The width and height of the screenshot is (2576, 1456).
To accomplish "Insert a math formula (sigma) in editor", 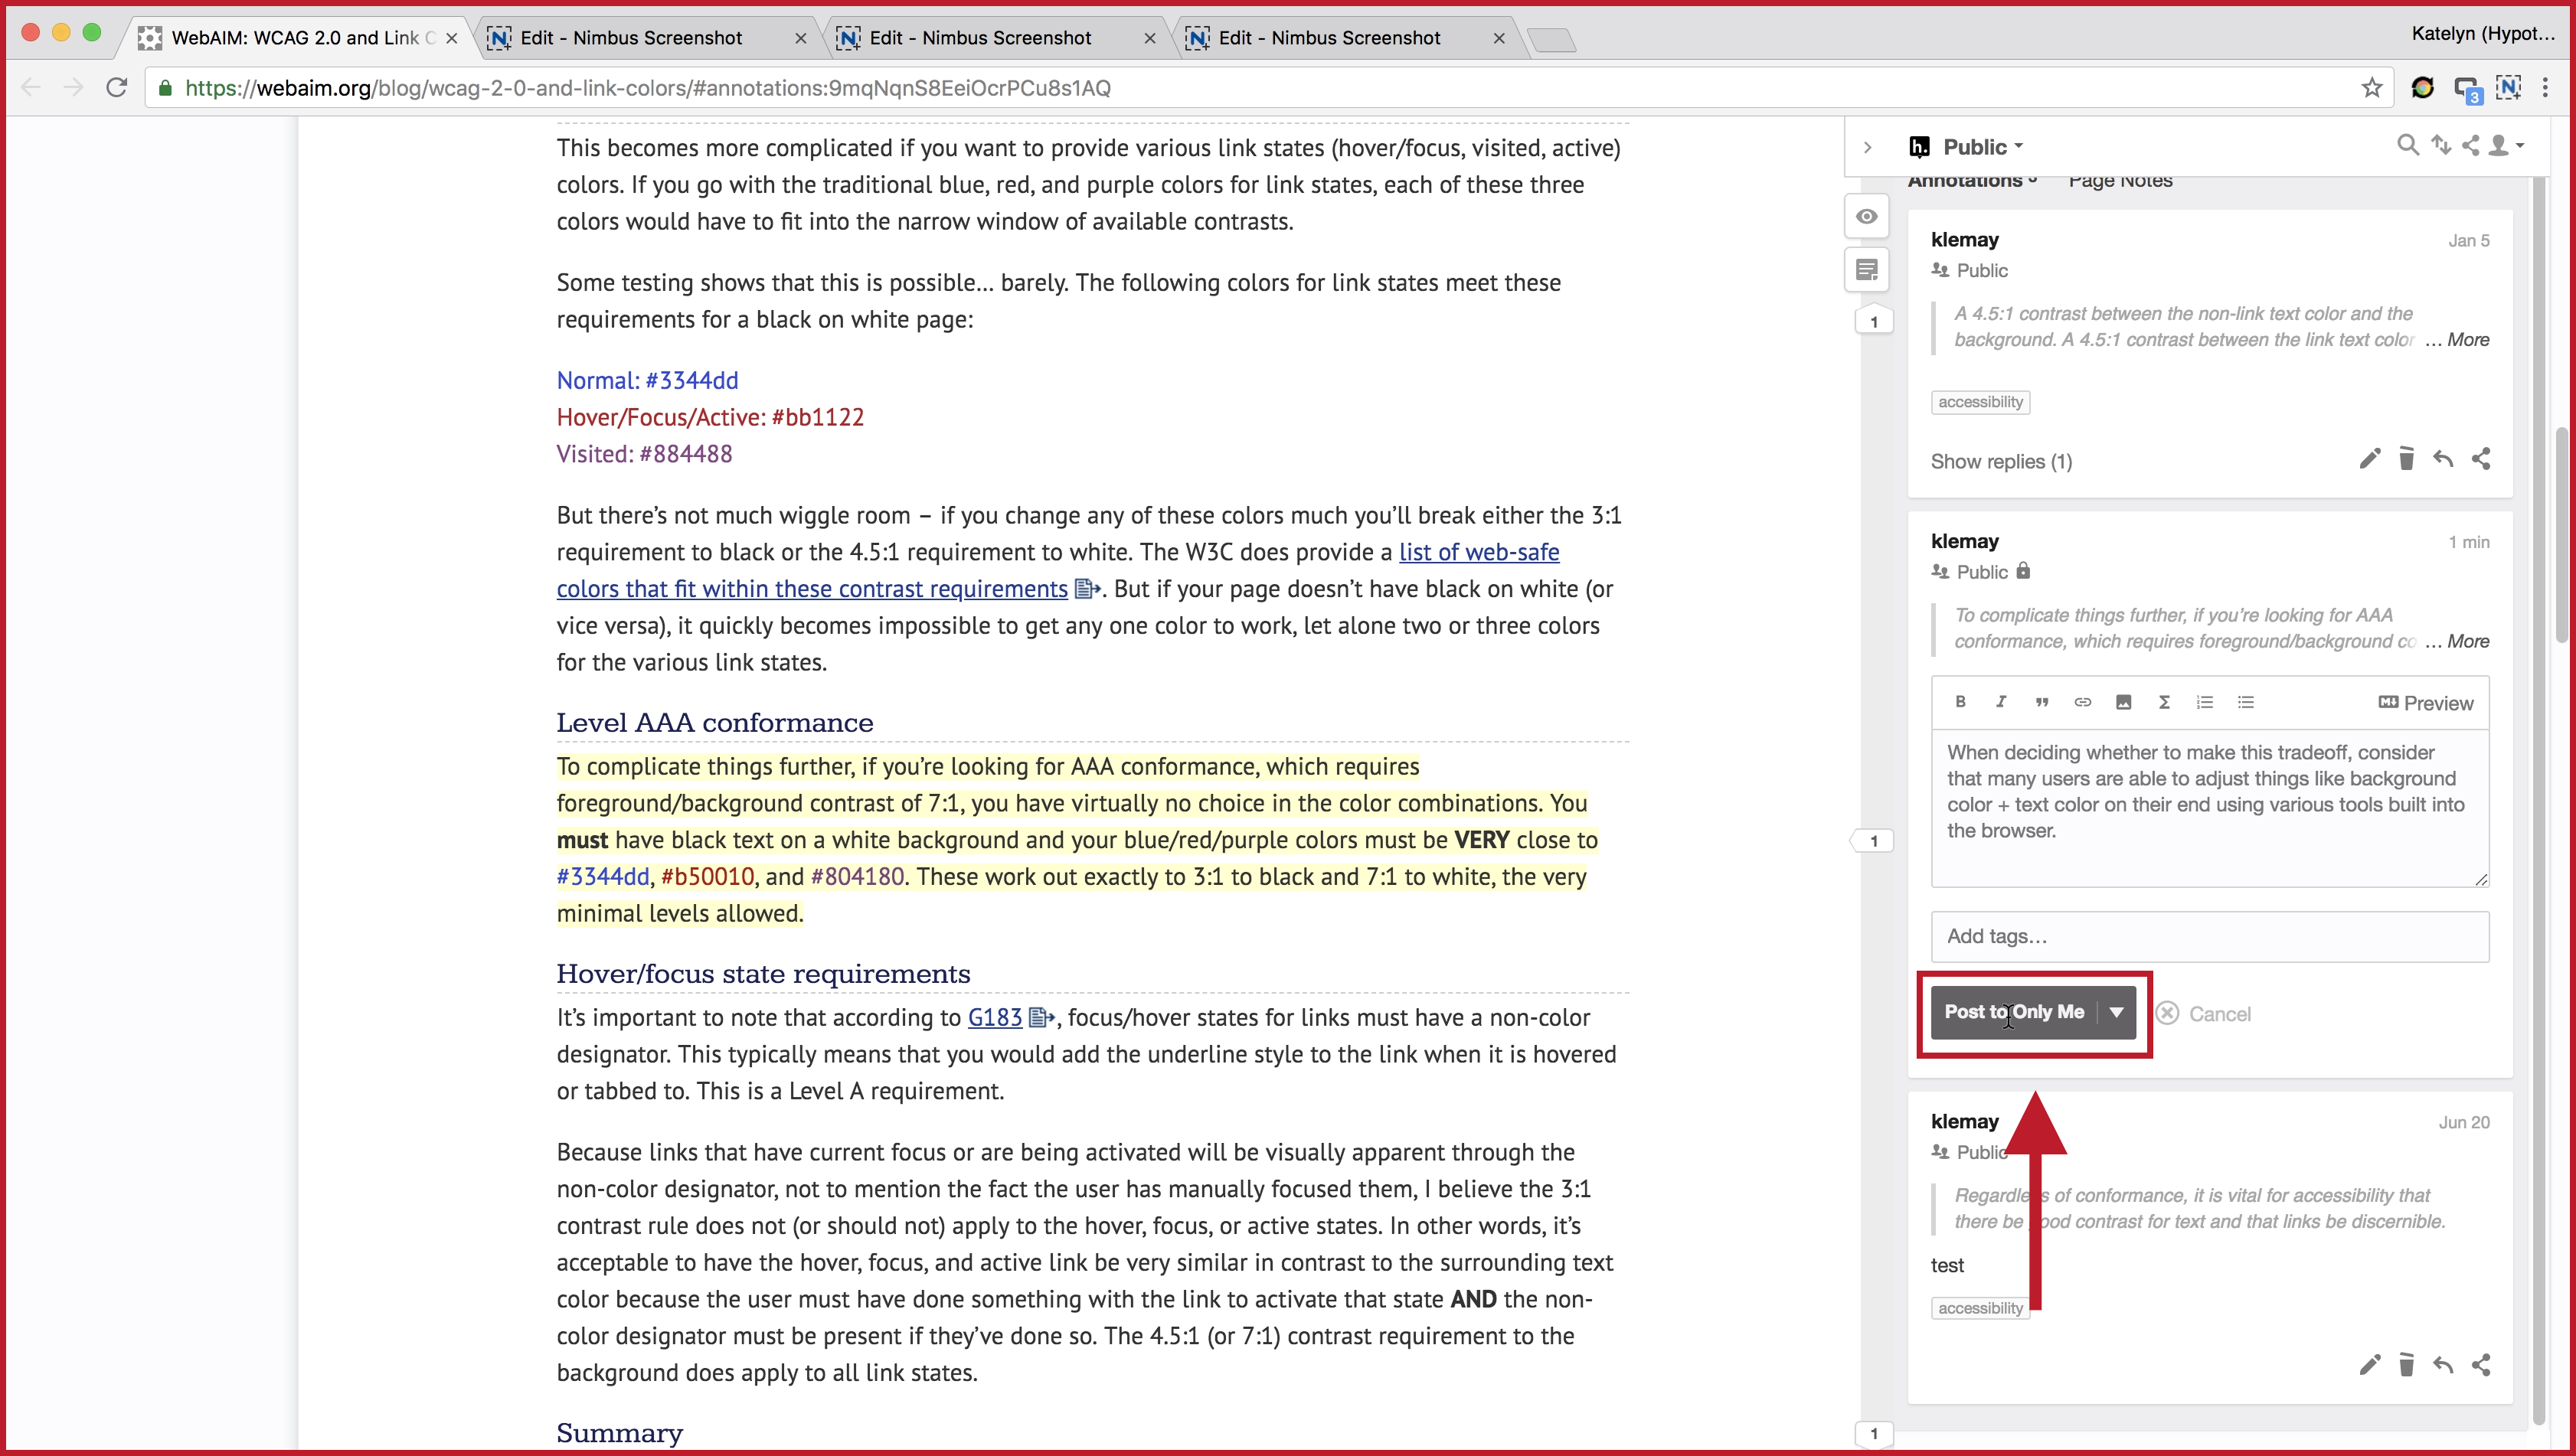I will 2164,702.
